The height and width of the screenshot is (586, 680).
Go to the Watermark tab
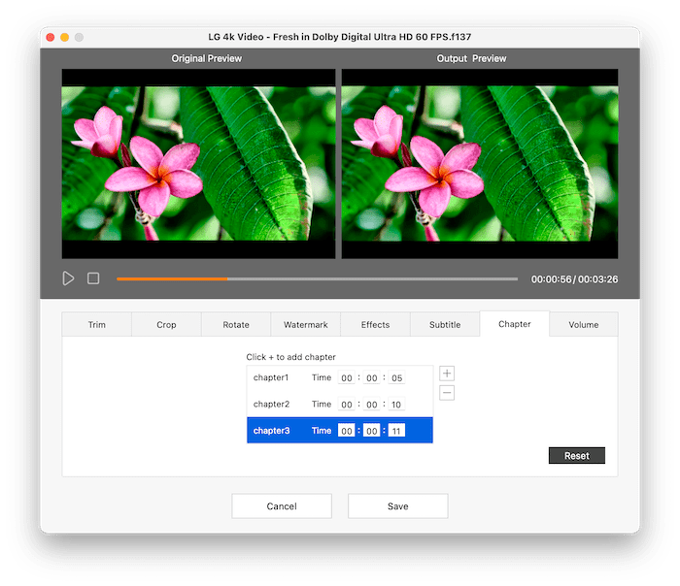coord(305,325)
